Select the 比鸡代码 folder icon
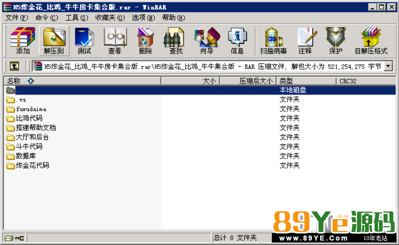 (x=10, y=119)
